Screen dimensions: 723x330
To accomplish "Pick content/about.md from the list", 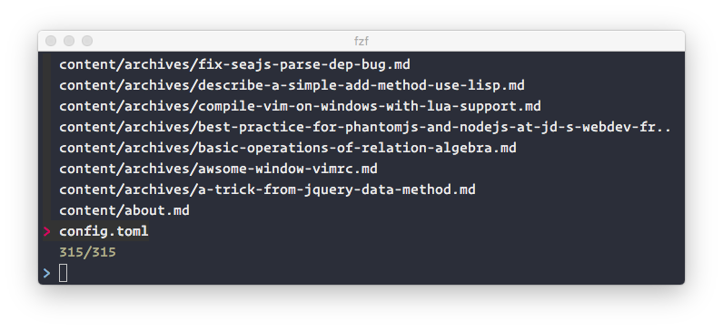I will 124,210.
